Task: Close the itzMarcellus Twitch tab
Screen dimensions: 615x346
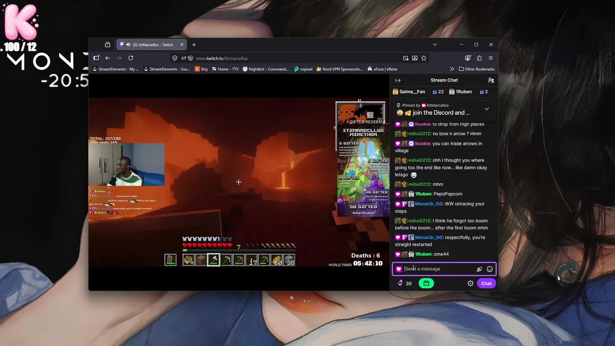Action: [182, 45]
